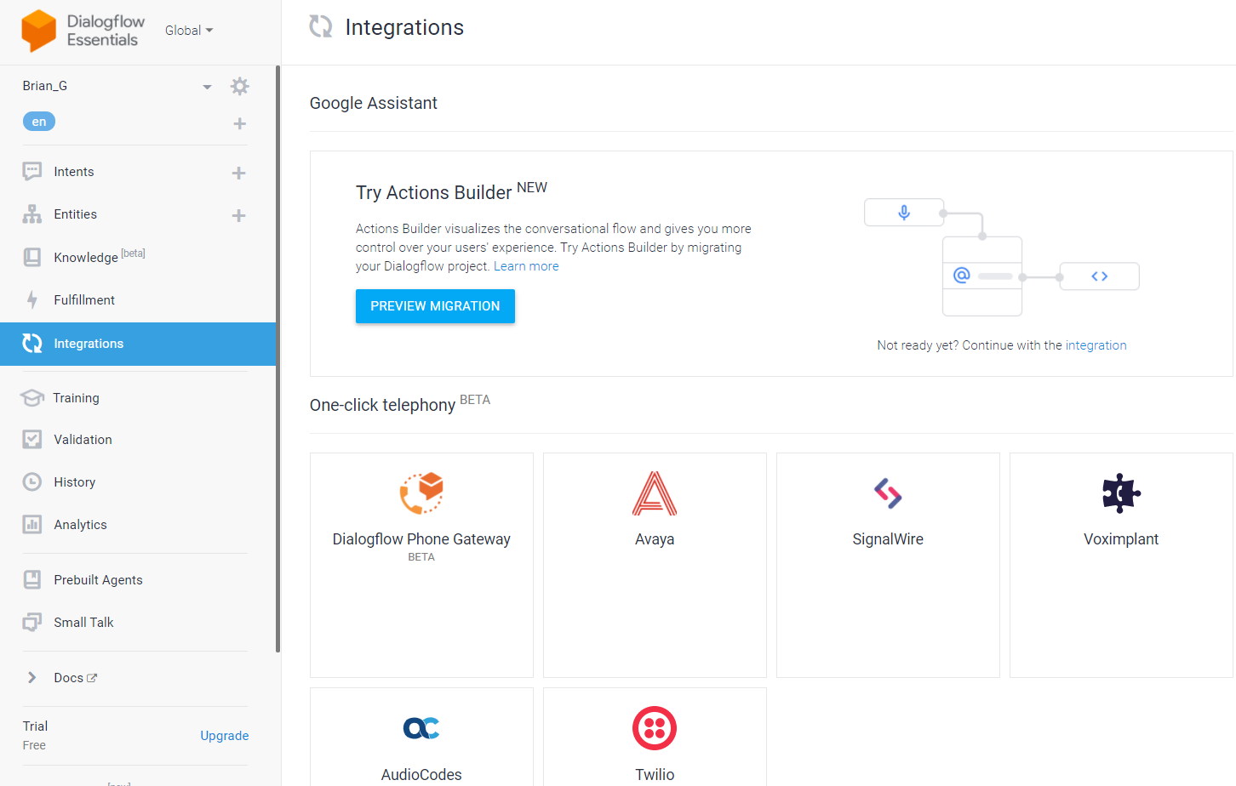This screenshot has width=1236, height=786.
Task: Open the AudioCodes telephony card
Action: coord(421,737)
